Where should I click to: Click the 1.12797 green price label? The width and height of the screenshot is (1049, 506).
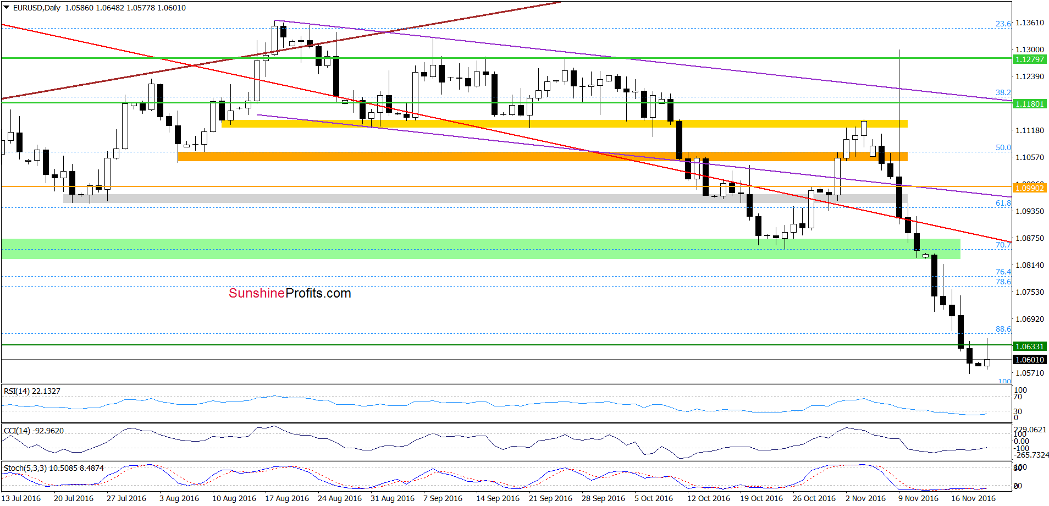(x=1029, y=59)
